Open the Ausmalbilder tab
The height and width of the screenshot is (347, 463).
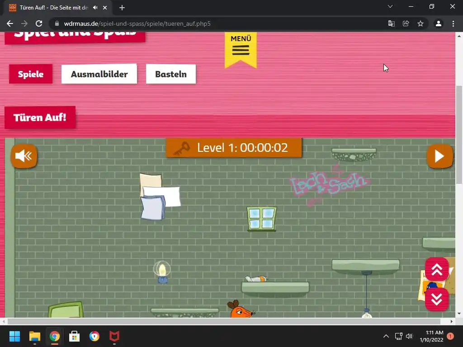click(99, 74)
